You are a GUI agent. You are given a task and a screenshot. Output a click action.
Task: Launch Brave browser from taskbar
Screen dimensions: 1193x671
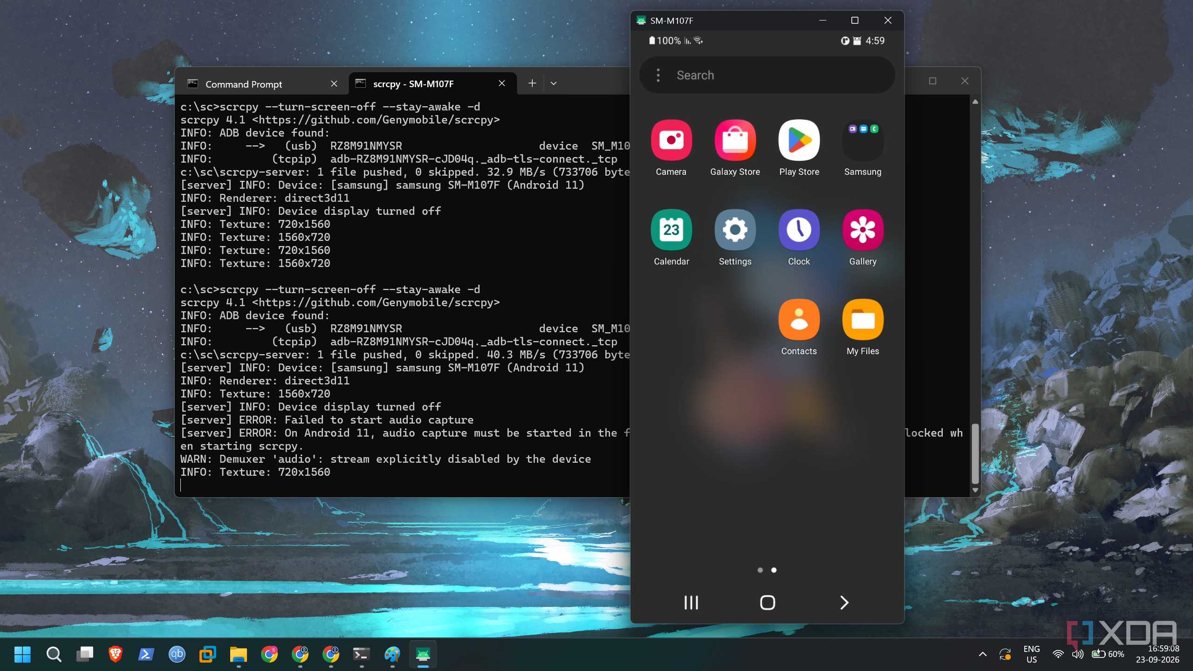[x=115, y=654]
